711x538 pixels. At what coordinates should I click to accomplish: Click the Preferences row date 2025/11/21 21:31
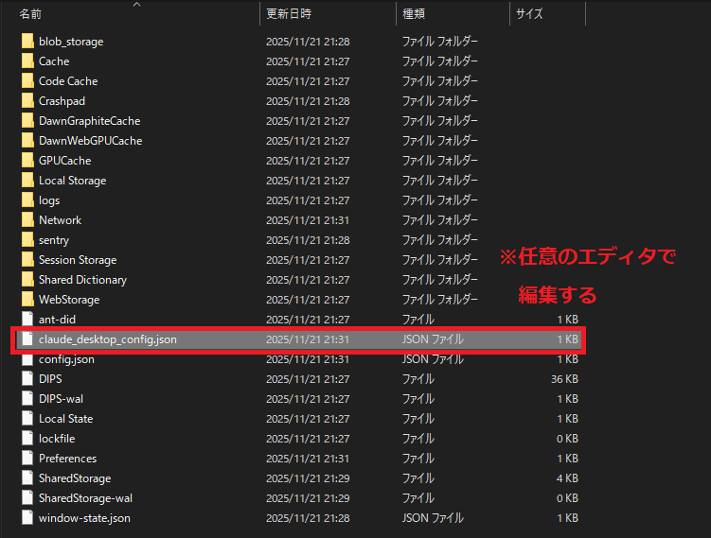(308, 459)
